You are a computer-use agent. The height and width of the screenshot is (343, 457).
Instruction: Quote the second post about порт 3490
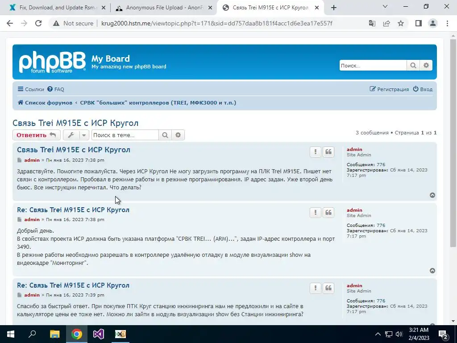click(328, 213)
